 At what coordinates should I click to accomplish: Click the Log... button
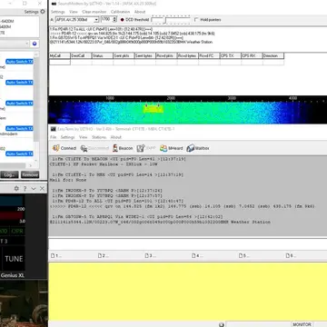(9, 174)
